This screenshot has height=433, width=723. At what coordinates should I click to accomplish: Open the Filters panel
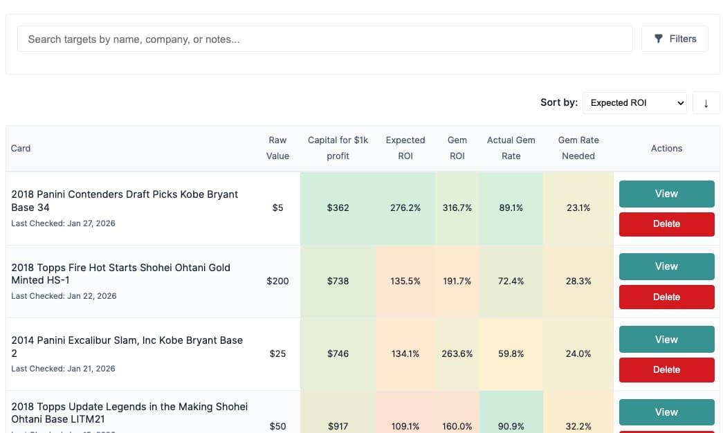point(675,39)
